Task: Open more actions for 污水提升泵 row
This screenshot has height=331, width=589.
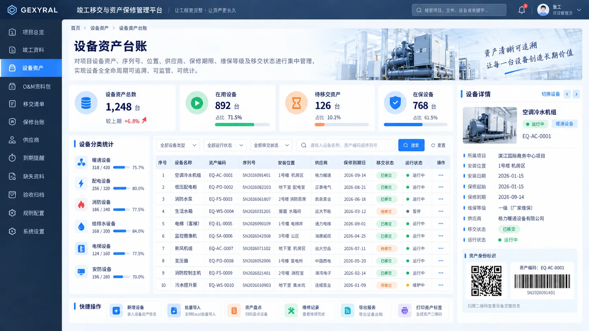Action: [x=441, y=285]
